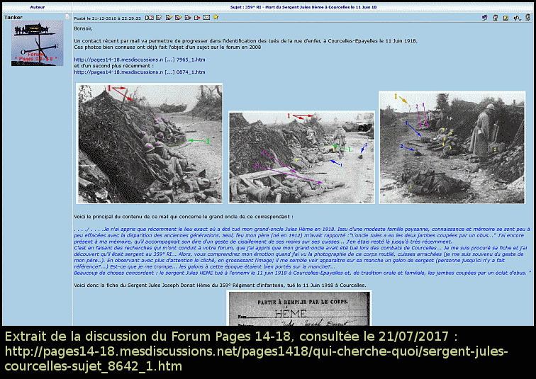The height and width of the screenshot is (379, 536).
Task: Click the envelope icon in post header
Action: tap(206, 16)
